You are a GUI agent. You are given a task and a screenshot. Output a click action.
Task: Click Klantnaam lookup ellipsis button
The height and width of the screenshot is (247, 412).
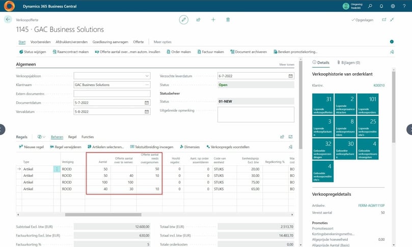[147, 85]
